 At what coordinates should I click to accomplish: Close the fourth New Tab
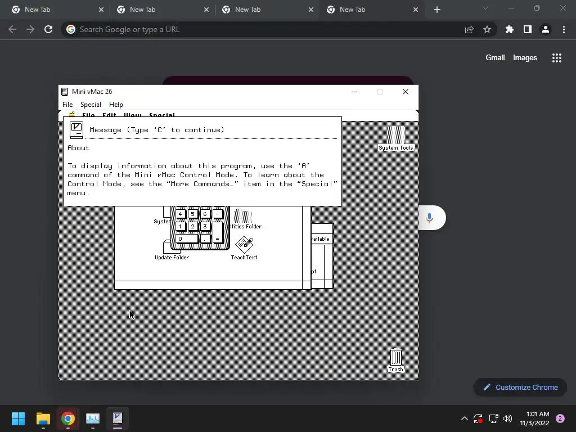pos(416,10)
